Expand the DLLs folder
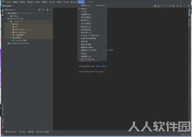The height and width of the screenshot is (137, 192). tap(11, 24)
